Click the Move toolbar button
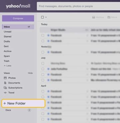 (x=112, y=17)
